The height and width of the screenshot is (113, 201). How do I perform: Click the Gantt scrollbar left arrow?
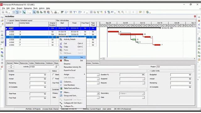tap(101, 59)
